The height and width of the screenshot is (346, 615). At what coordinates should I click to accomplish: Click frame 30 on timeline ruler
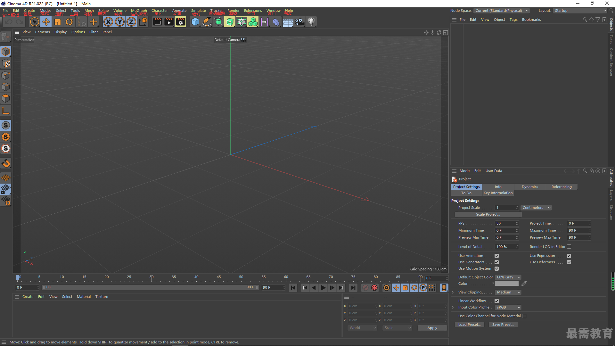click(x=152, y=277)
